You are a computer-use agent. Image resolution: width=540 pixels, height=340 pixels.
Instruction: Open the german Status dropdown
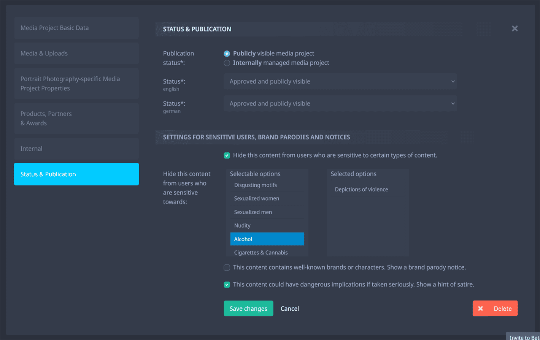click(340, 103)
